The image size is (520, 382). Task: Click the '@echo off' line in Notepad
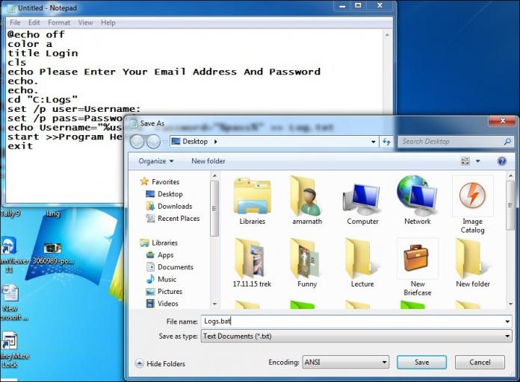pos(36,34)
